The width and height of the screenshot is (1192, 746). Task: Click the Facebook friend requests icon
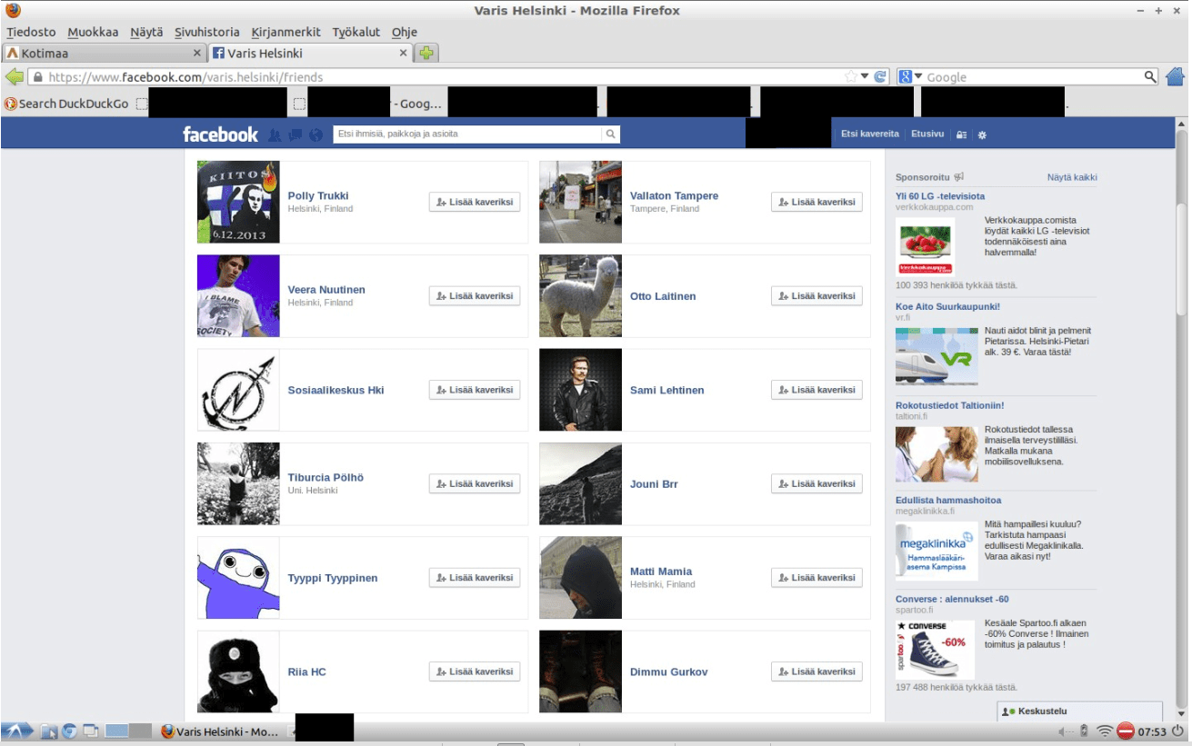275,134
